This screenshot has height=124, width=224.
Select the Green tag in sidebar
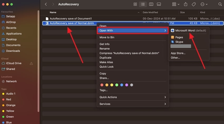[x=10, y=117]
